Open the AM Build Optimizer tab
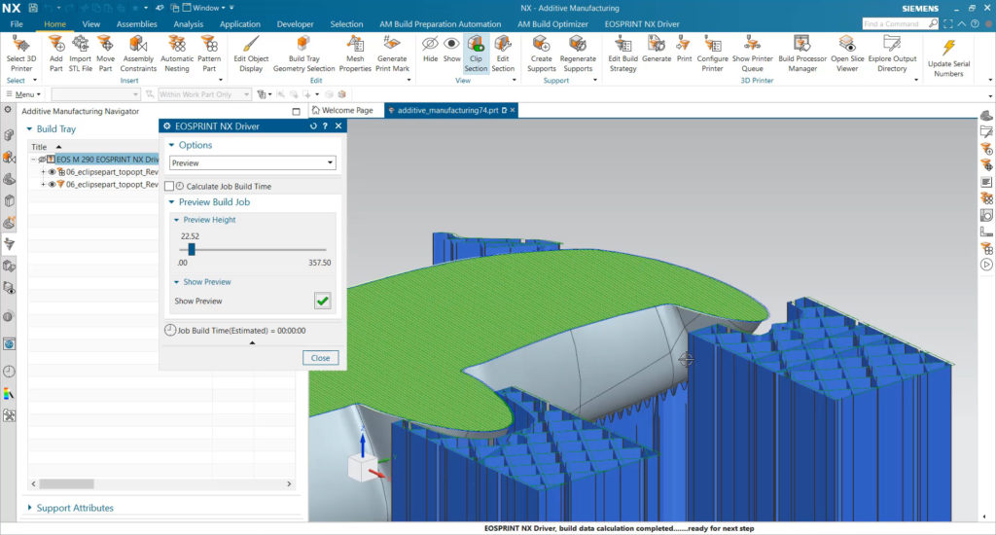This screenshot has width=996, height=535. pyautogui.click(x=552, y=24)
